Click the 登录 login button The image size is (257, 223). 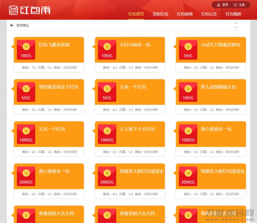(x=223, y=5)
